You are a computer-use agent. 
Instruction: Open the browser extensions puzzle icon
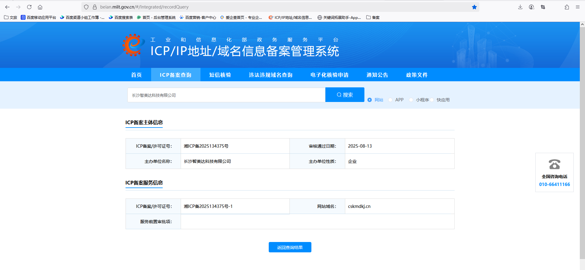coord(567,7)
